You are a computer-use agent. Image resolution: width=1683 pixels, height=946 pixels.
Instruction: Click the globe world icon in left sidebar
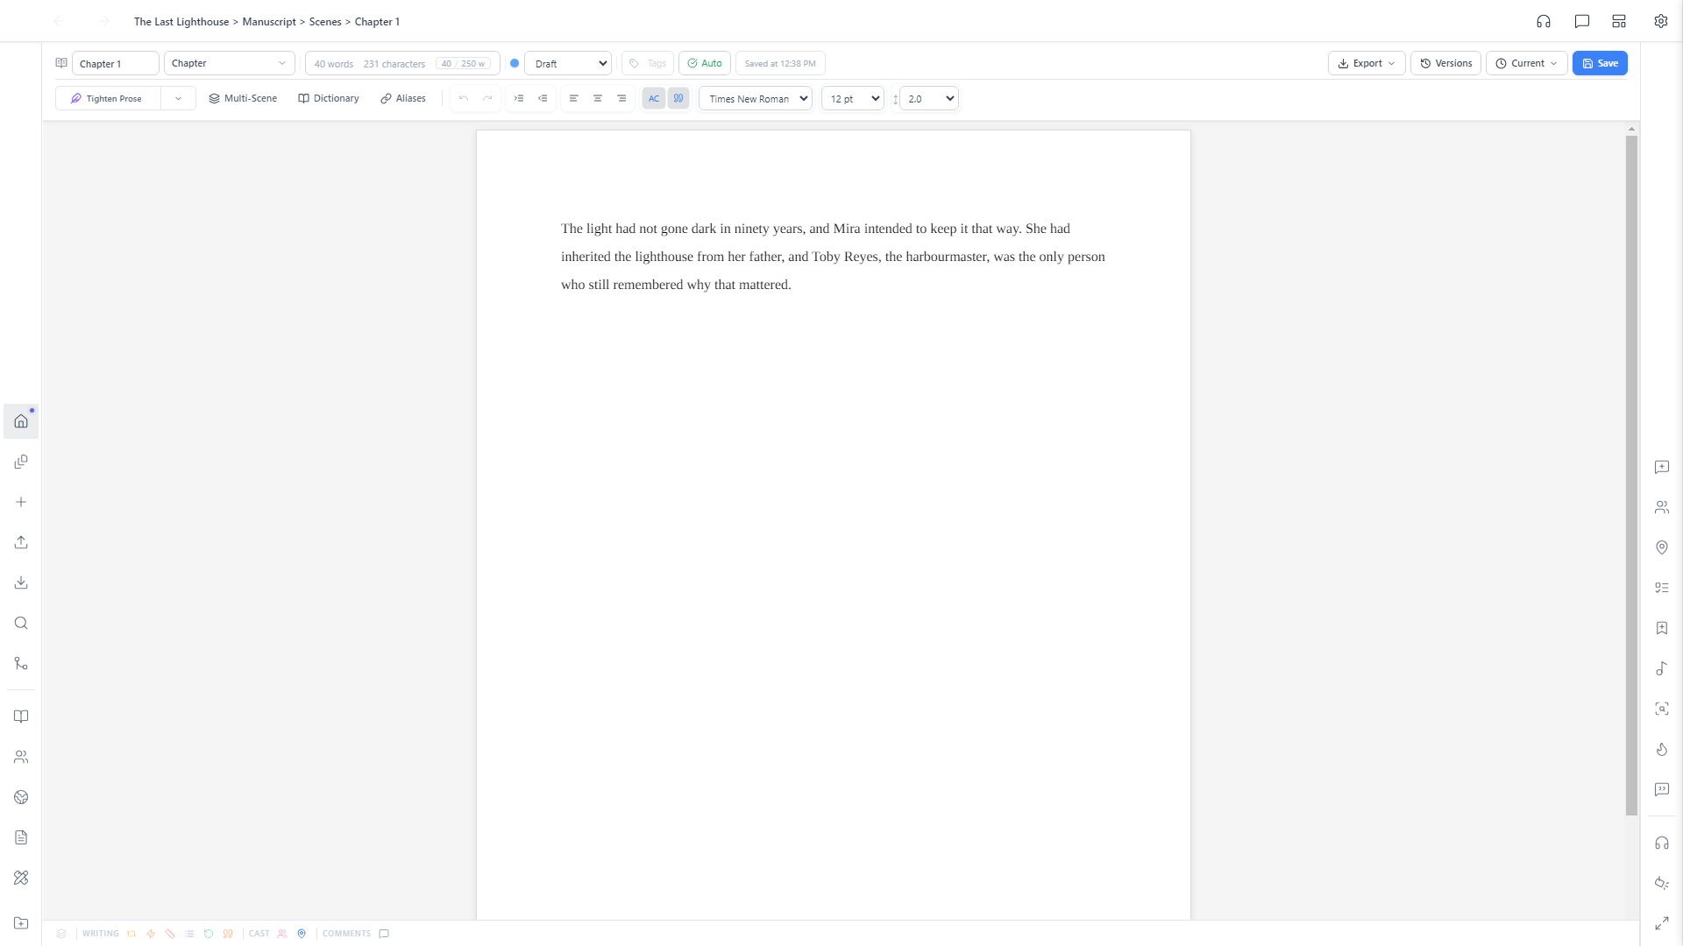click(x=21, y=797)
